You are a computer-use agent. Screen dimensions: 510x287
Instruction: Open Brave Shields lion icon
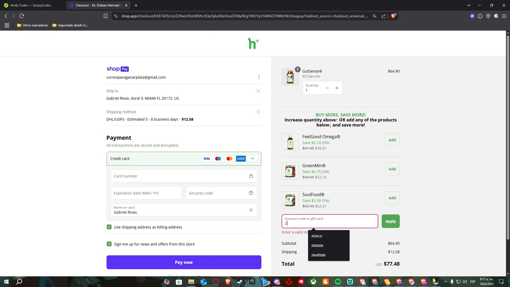point(393,16)
